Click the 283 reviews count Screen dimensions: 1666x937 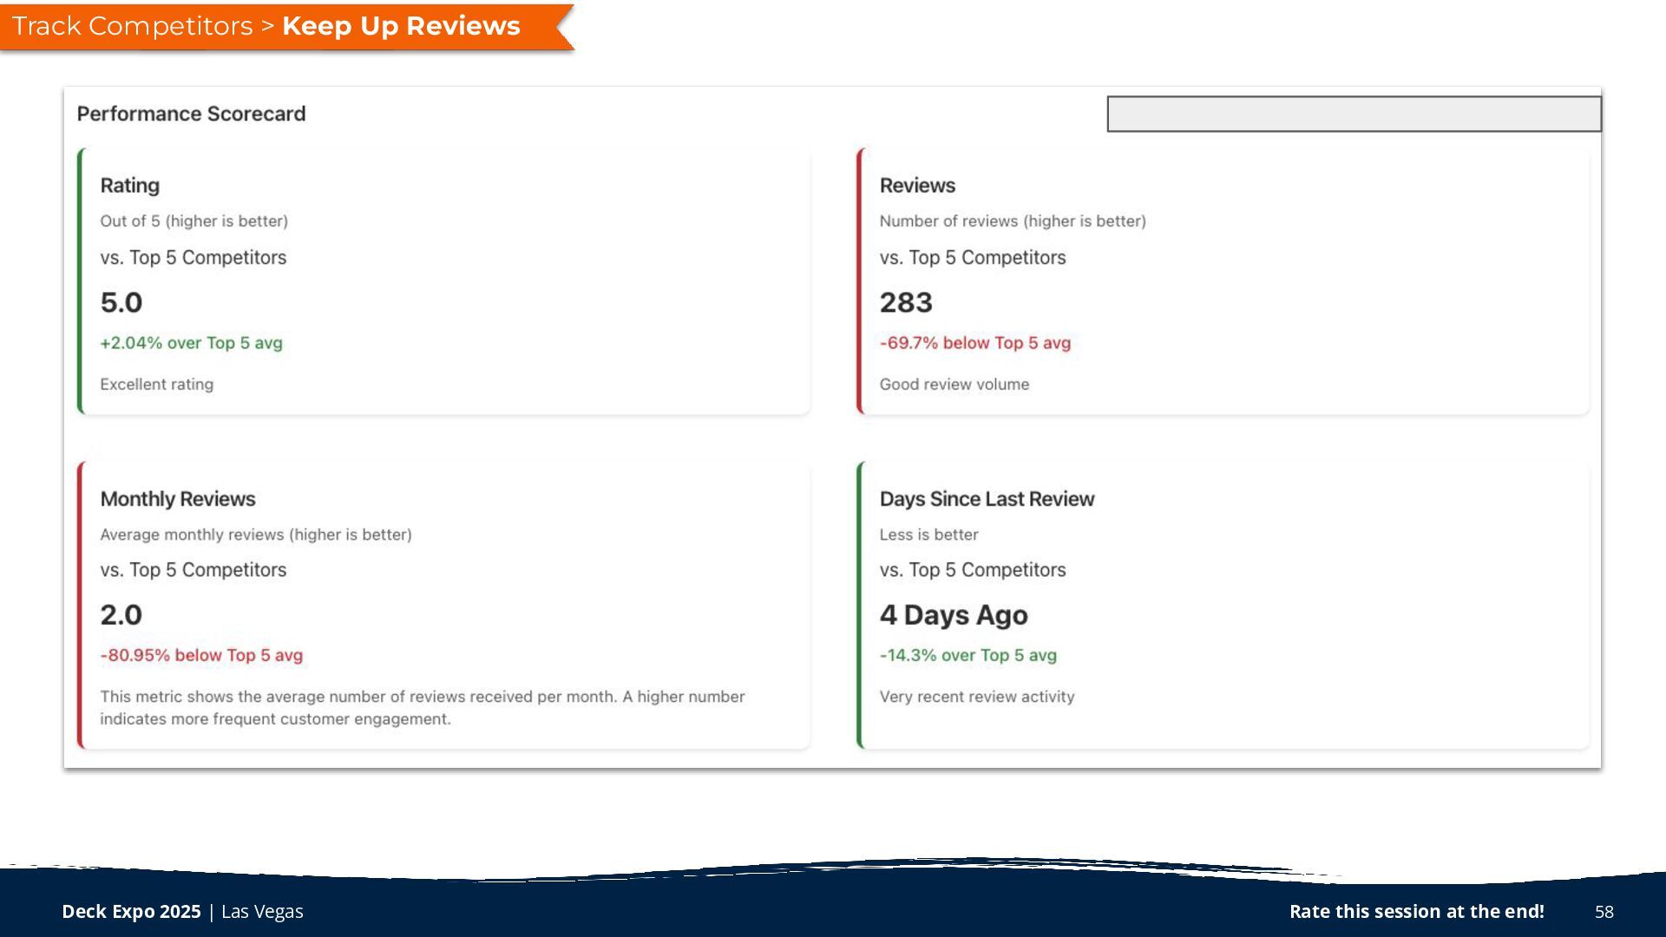[x=906, y=303]
